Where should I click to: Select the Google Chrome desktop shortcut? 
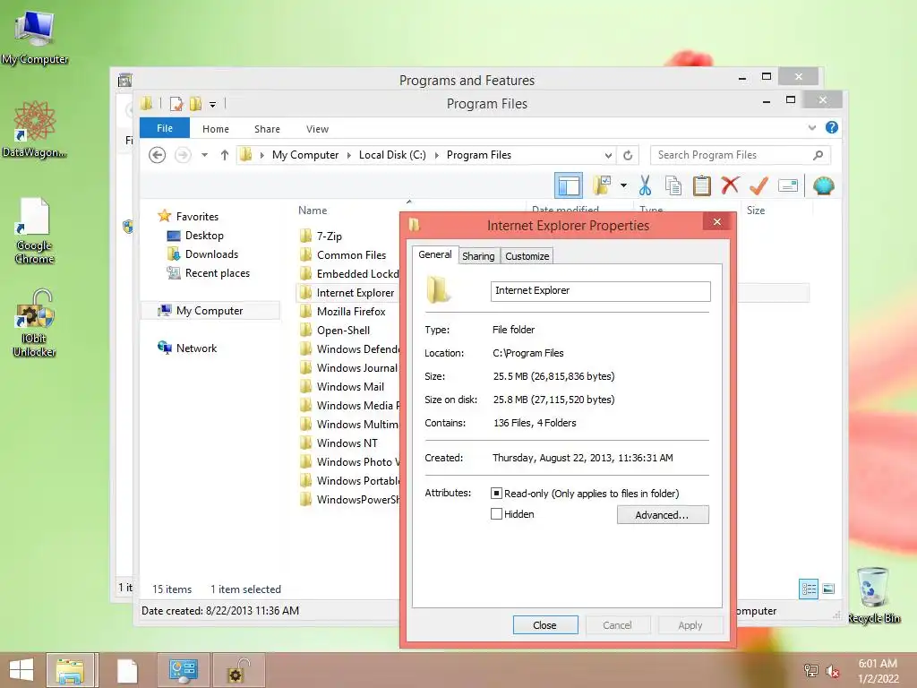pos(35,231)
